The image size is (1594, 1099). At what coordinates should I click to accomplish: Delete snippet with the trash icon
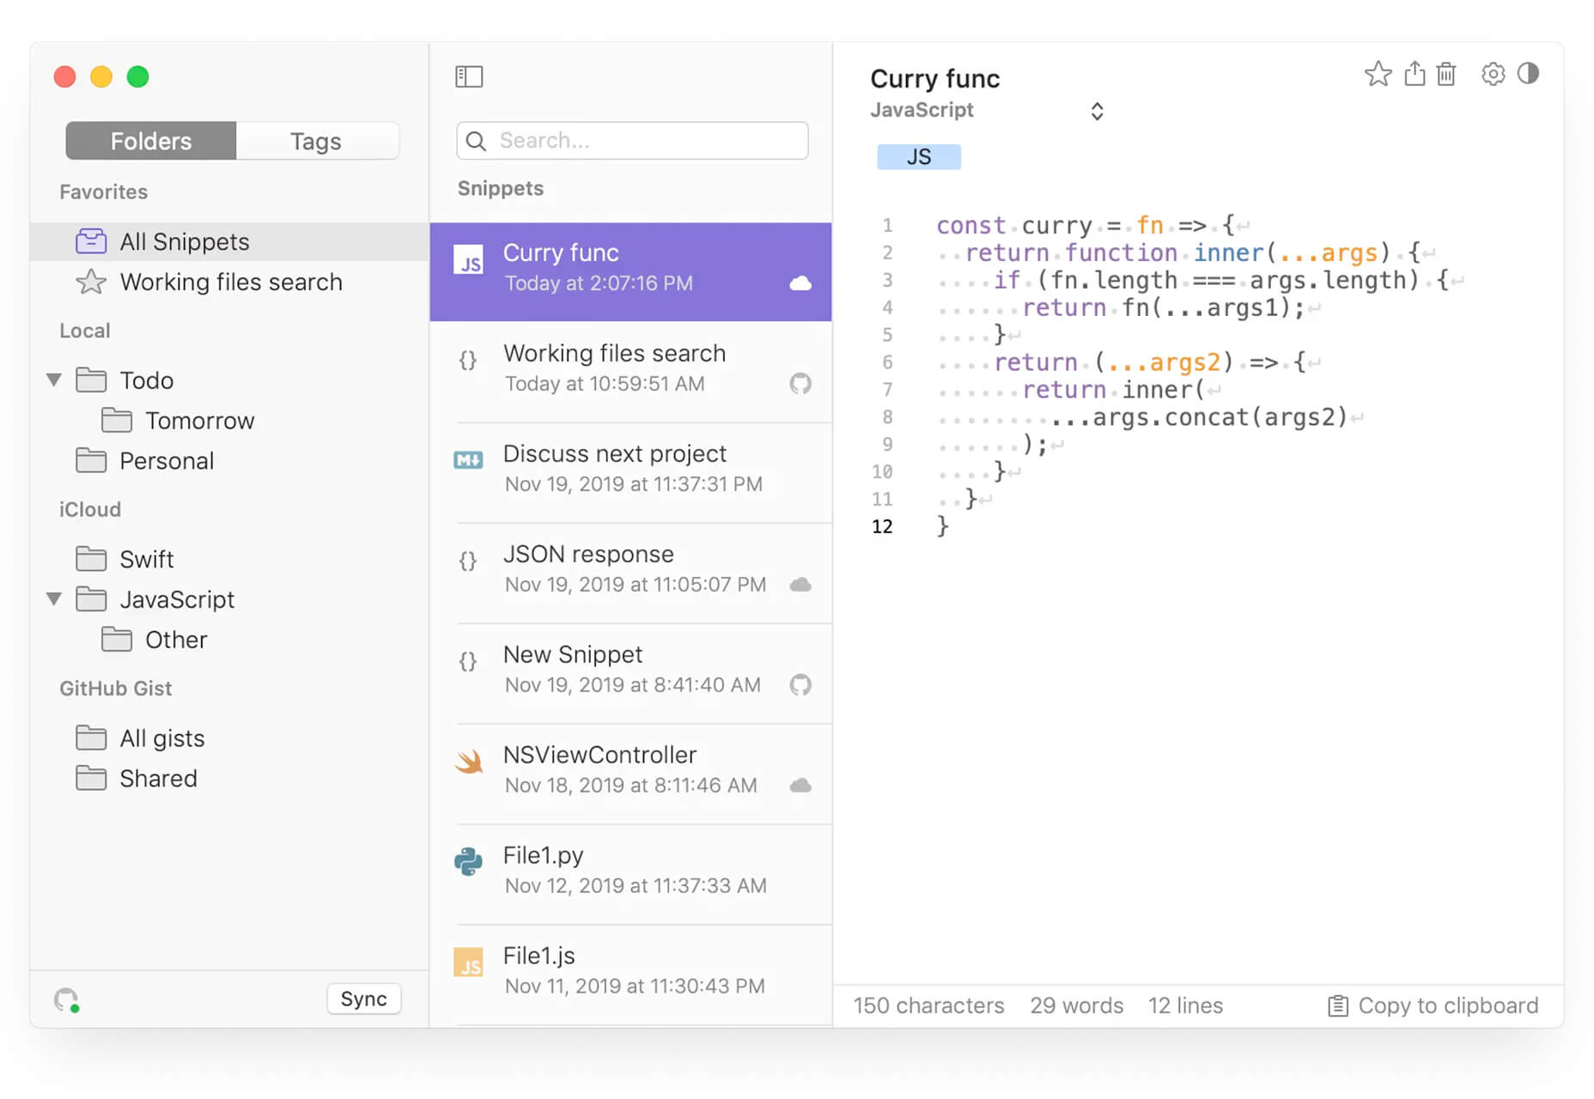pyautogui.click(x=1446, y=74)
